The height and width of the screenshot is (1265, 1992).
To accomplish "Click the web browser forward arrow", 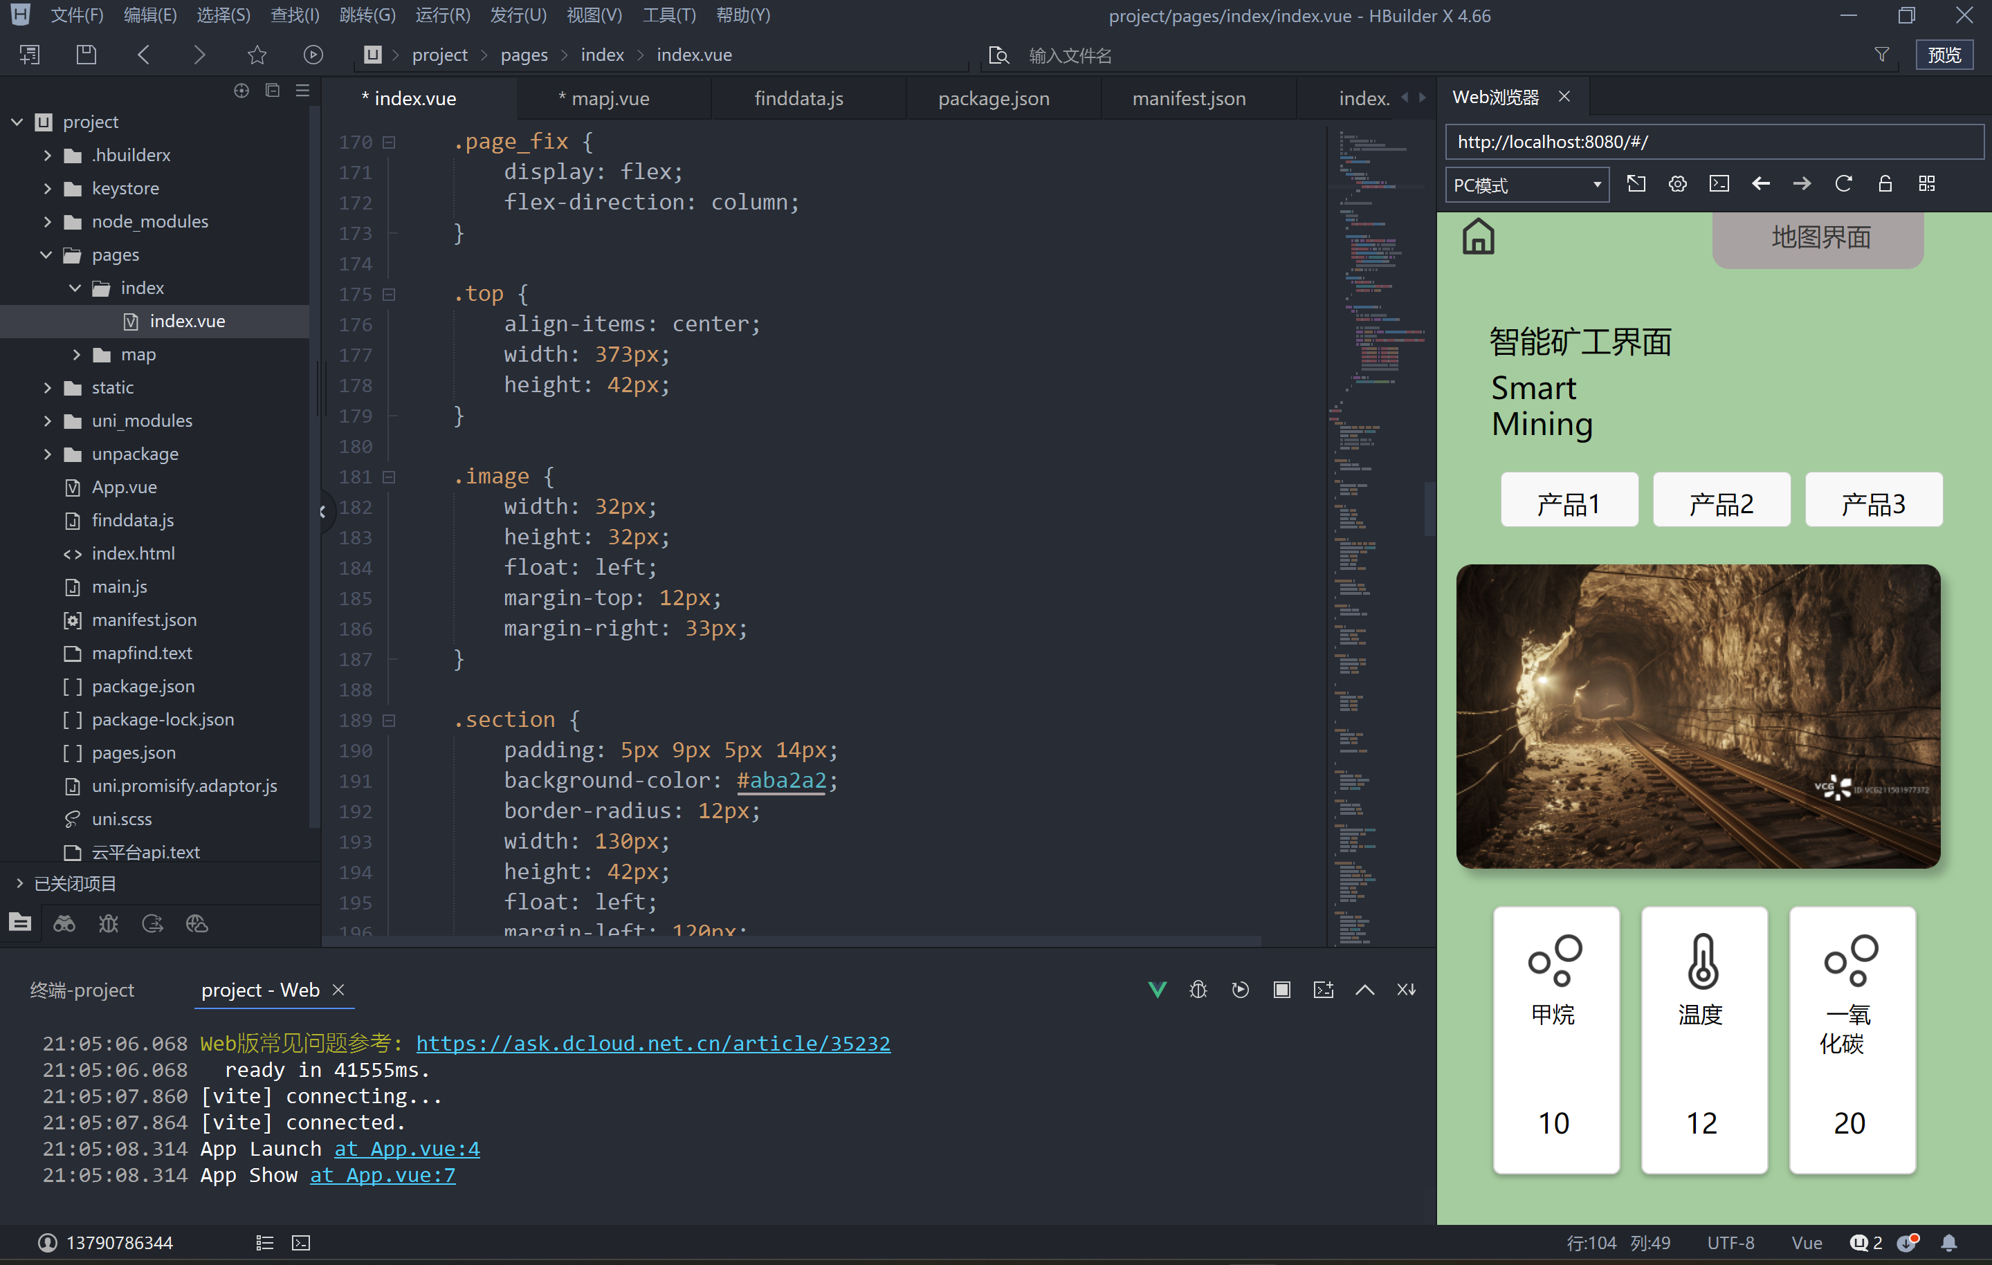I will pyautogui.click(x=1802, y=183).
